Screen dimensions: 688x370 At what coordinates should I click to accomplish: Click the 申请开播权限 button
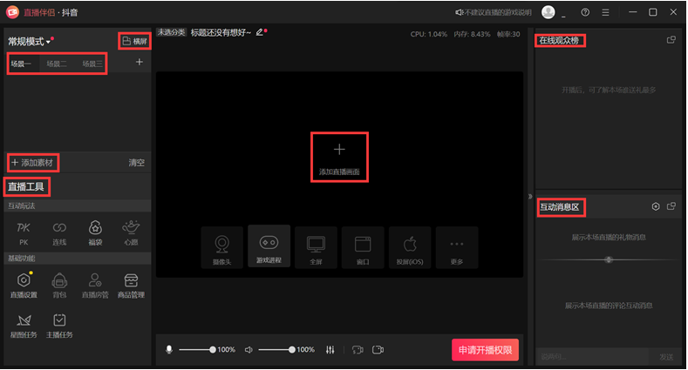(x=486, y=350)
